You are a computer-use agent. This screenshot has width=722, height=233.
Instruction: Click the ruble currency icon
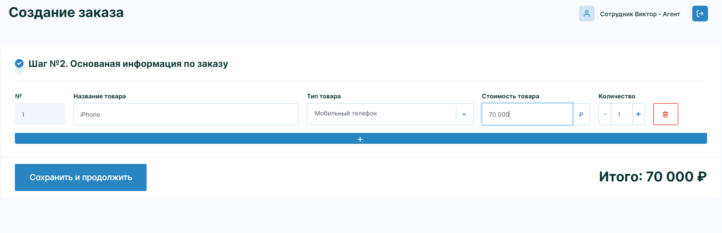(581, 115)
